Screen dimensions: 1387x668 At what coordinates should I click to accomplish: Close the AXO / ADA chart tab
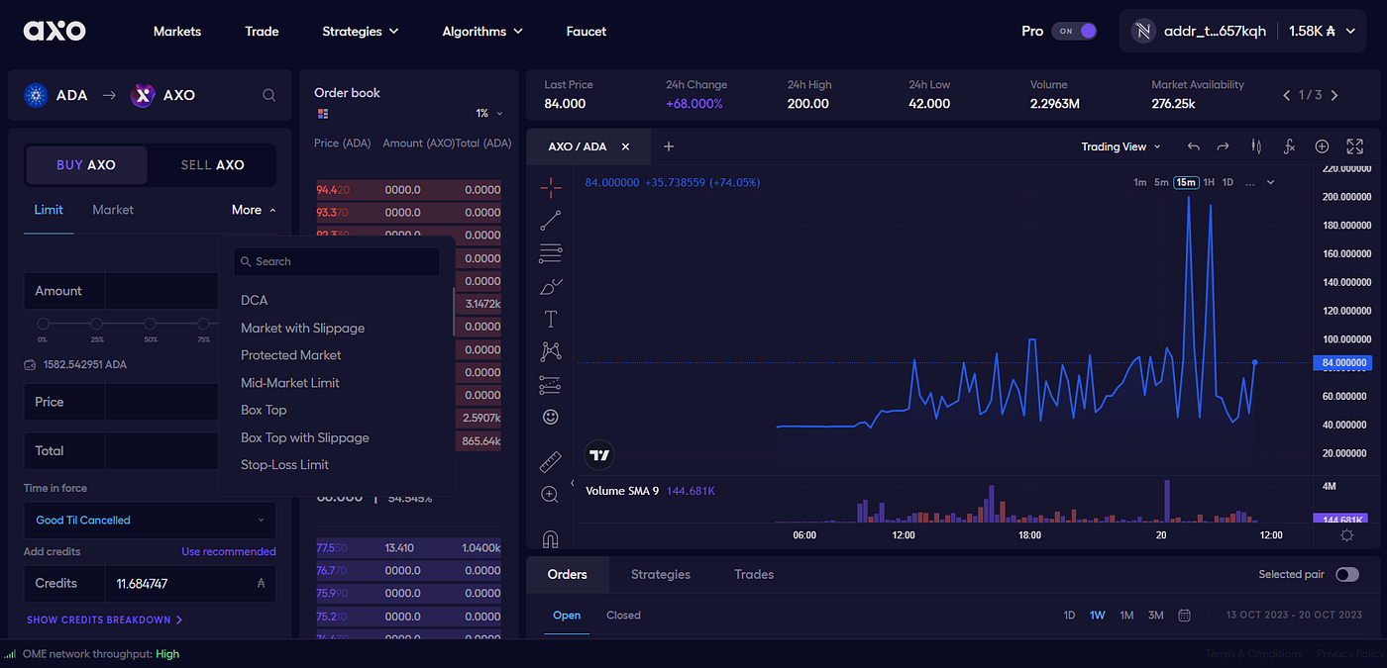[625, 146]
